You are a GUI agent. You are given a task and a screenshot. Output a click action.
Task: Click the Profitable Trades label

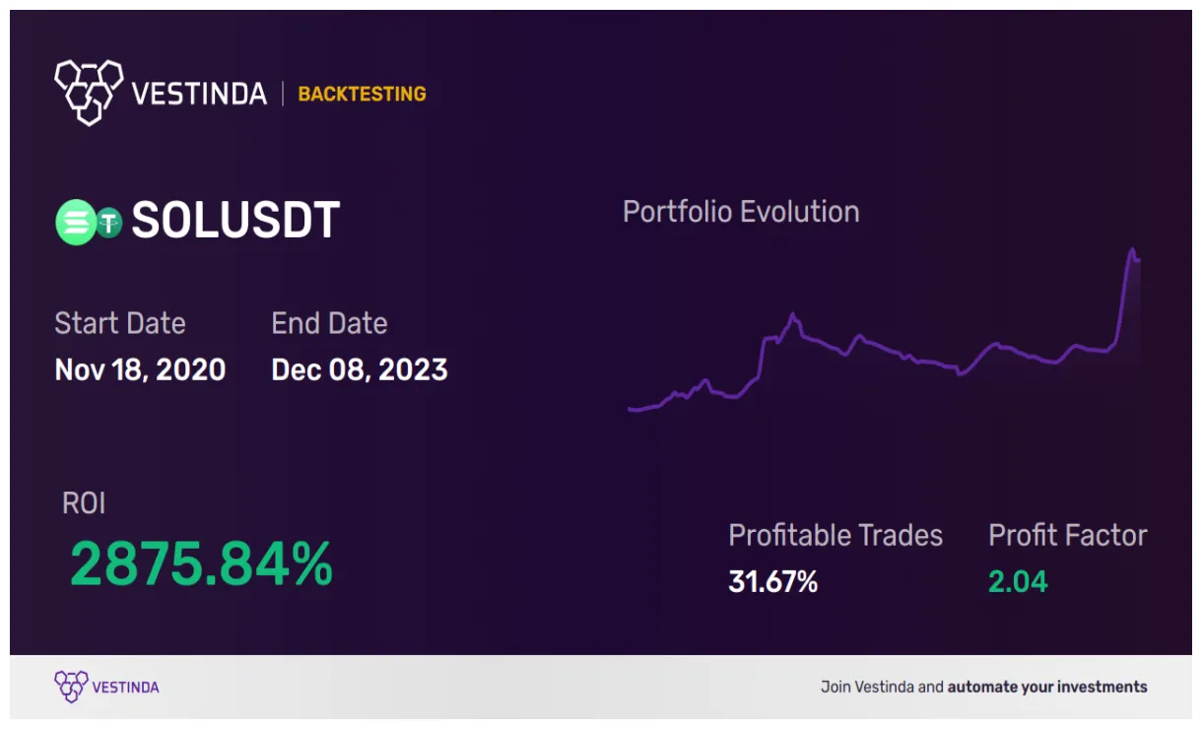pyautogui.click(x=835, y=535)
